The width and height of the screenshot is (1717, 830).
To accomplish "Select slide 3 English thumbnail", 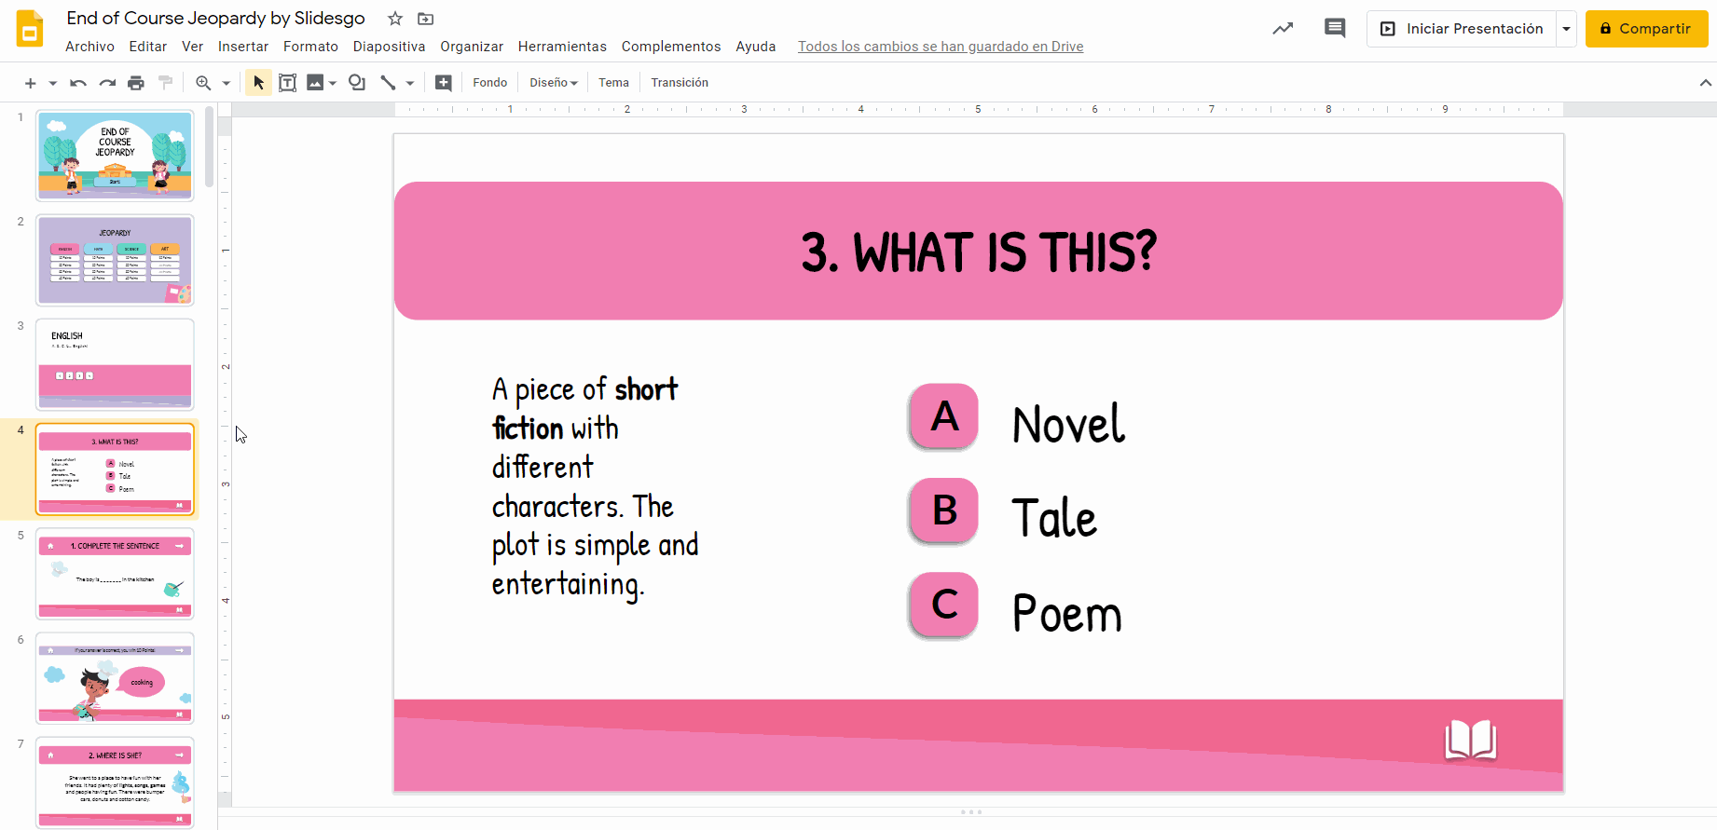I will click(x=115, y=364).
